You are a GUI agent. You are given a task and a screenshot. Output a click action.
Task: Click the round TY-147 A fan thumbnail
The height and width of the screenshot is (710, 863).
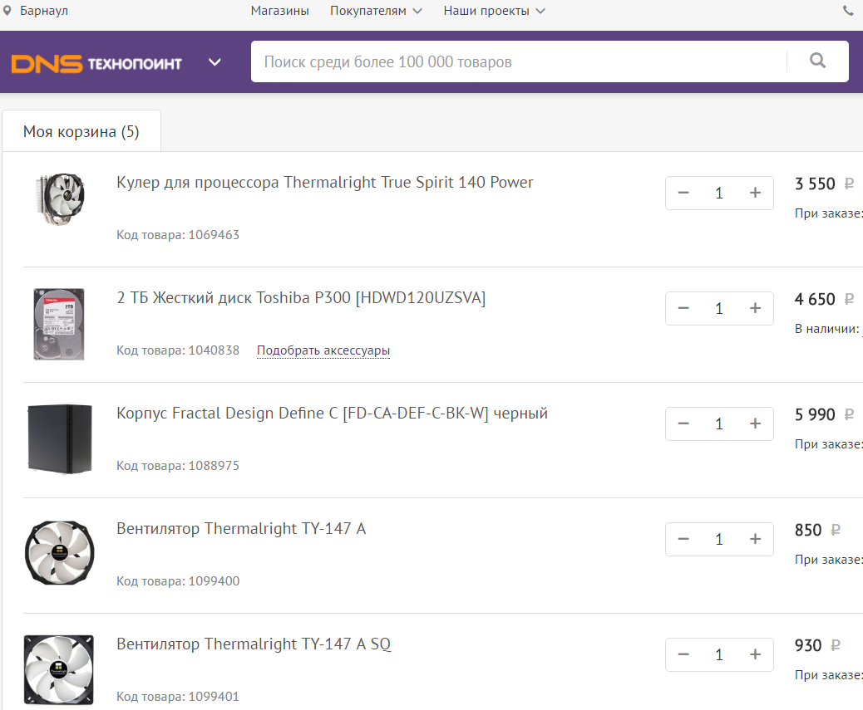point(59,552)
